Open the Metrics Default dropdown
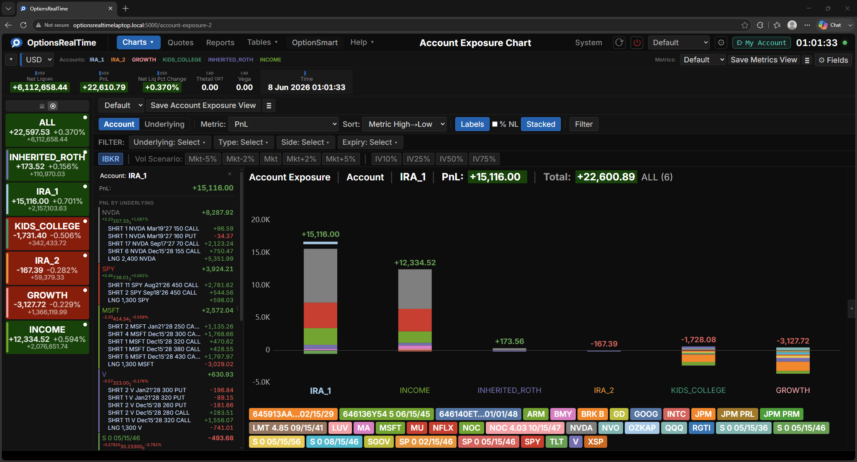Viewport: 857px width, 462px height. (x=703, y=60)
